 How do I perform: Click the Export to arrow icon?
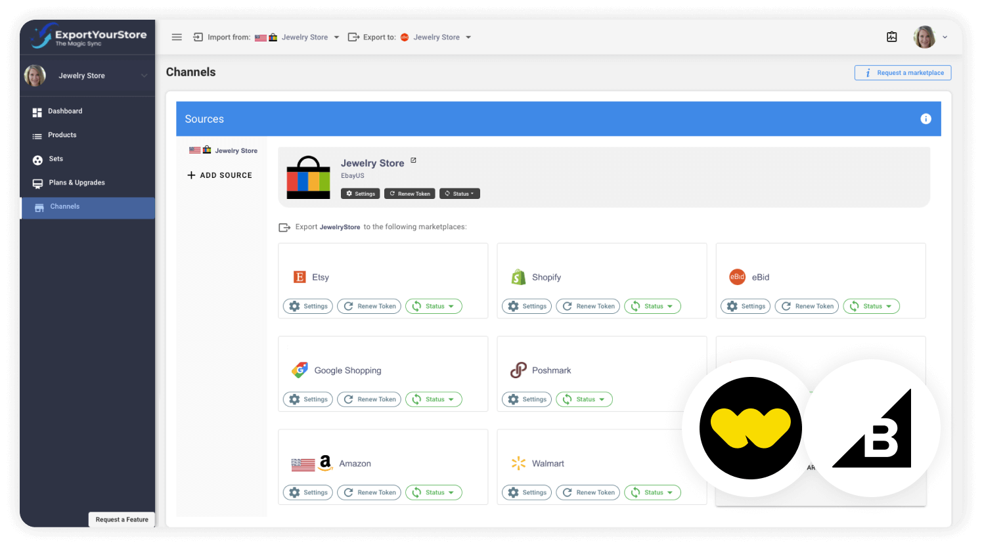[353, 37]
